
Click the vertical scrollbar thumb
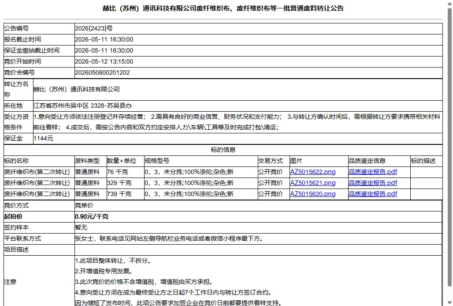449,147
